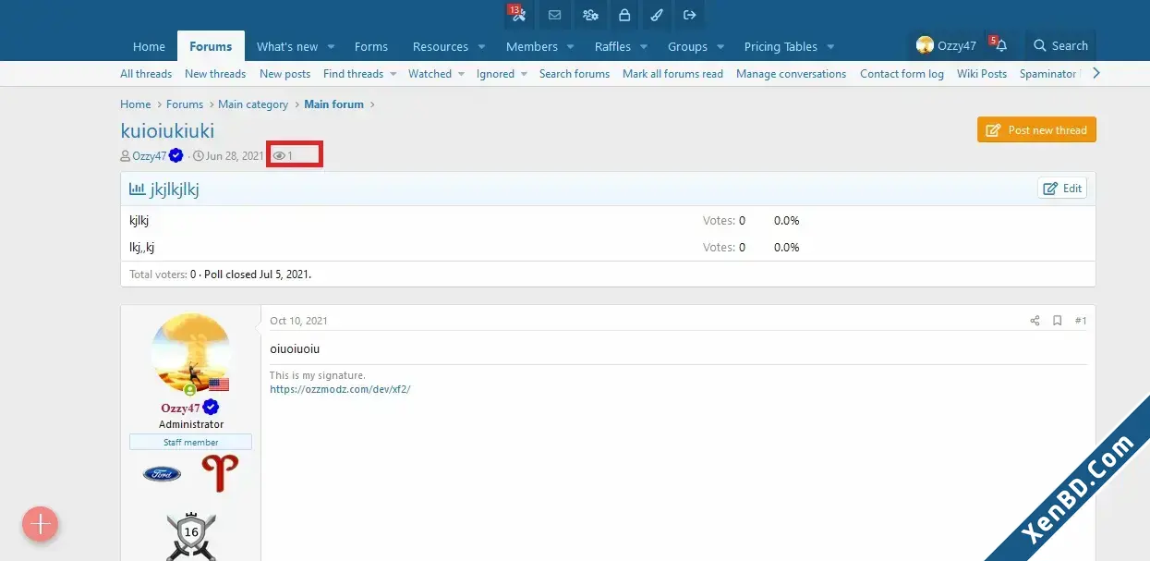Click the Ford badge icon
1150x561 pixels.
pos(162,473)
